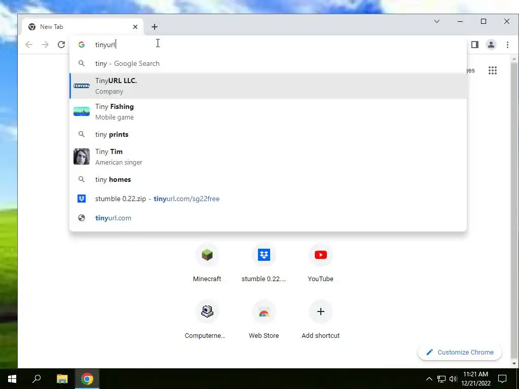Image resolution: width=519 pixels, height=389 pixels.
Task: Select the New Tab tab
Action: [x=83, y=27]
